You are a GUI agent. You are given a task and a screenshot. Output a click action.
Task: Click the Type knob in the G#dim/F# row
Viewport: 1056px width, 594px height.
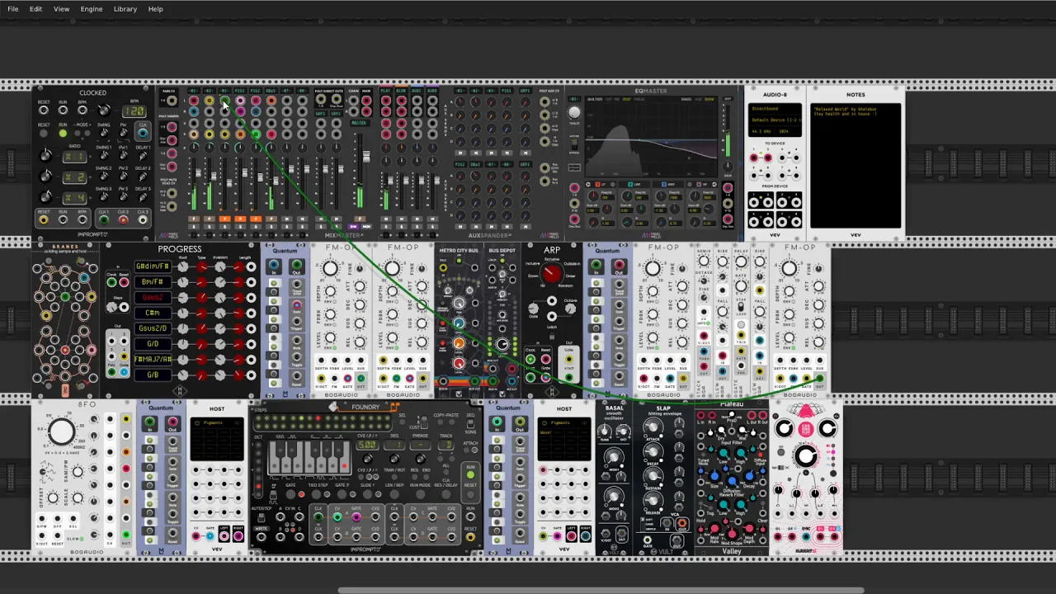201,266
